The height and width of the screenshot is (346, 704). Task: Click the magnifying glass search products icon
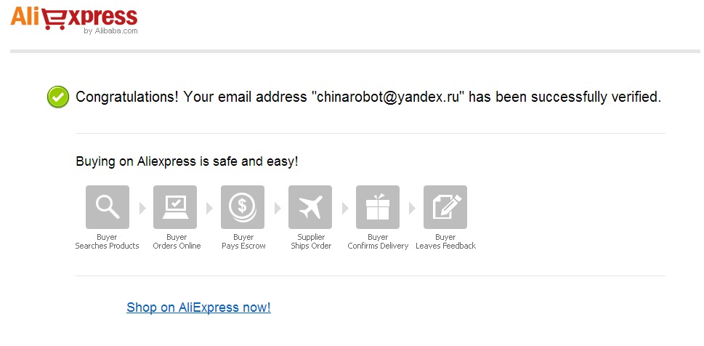point(108,207)
